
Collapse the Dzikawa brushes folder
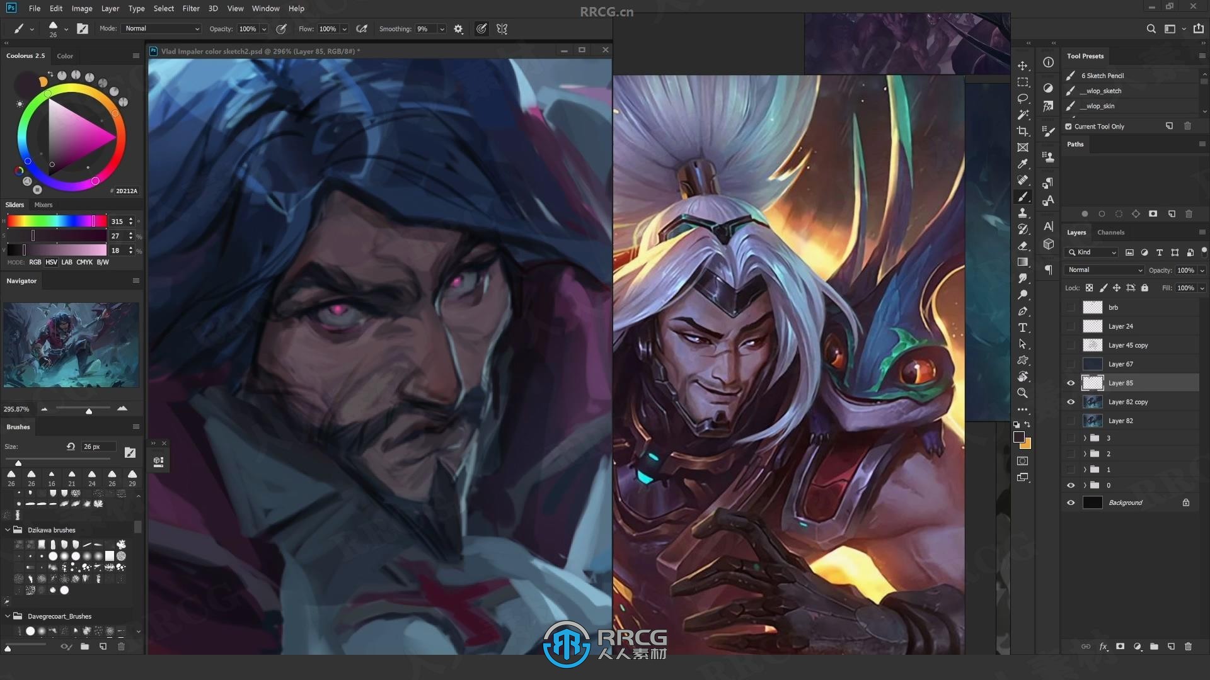pyautogui.click(x=8, y=530)
